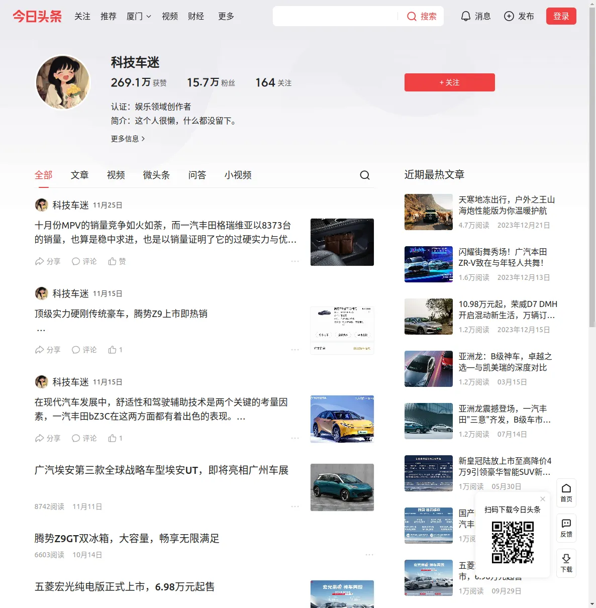596x608 pixels.
Task: Open article 广汽埃安第三款全球战略车型埃安UT
Action: pos(162,470)
